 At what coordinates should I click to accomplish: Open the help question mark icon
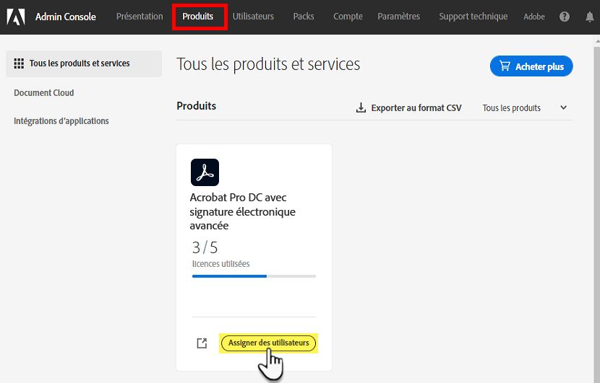coord(565,17)
